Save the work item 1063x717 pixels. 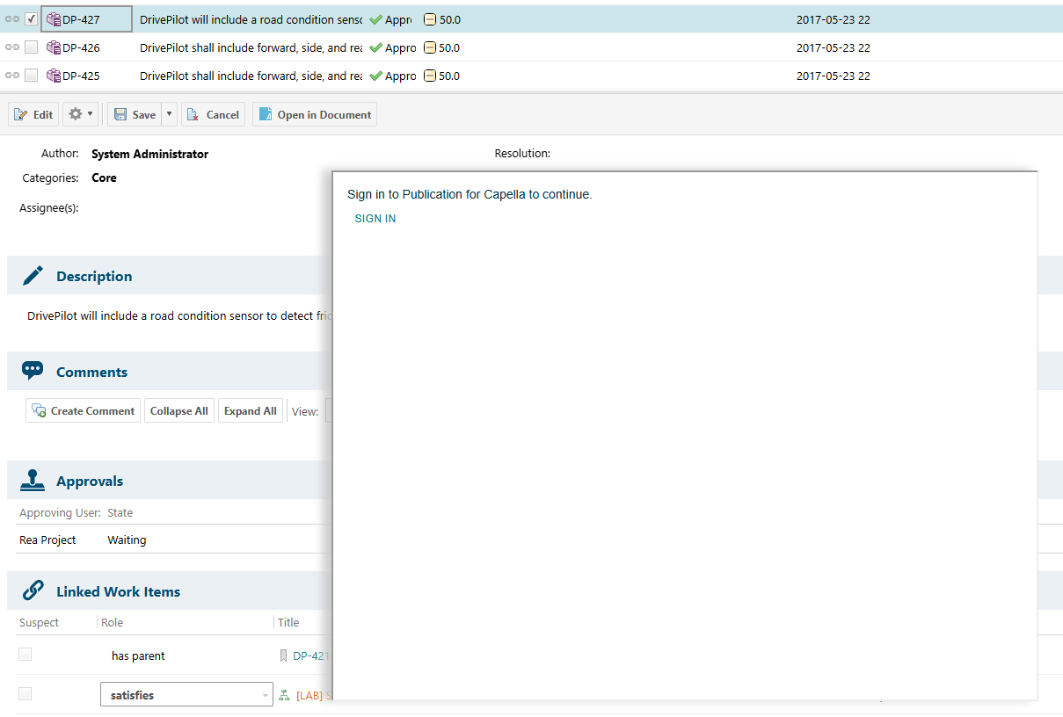pos(135,114)
